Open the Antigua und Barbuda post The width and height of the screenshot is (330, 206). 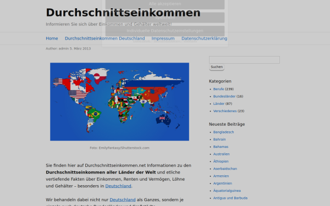tap(230, 198)
